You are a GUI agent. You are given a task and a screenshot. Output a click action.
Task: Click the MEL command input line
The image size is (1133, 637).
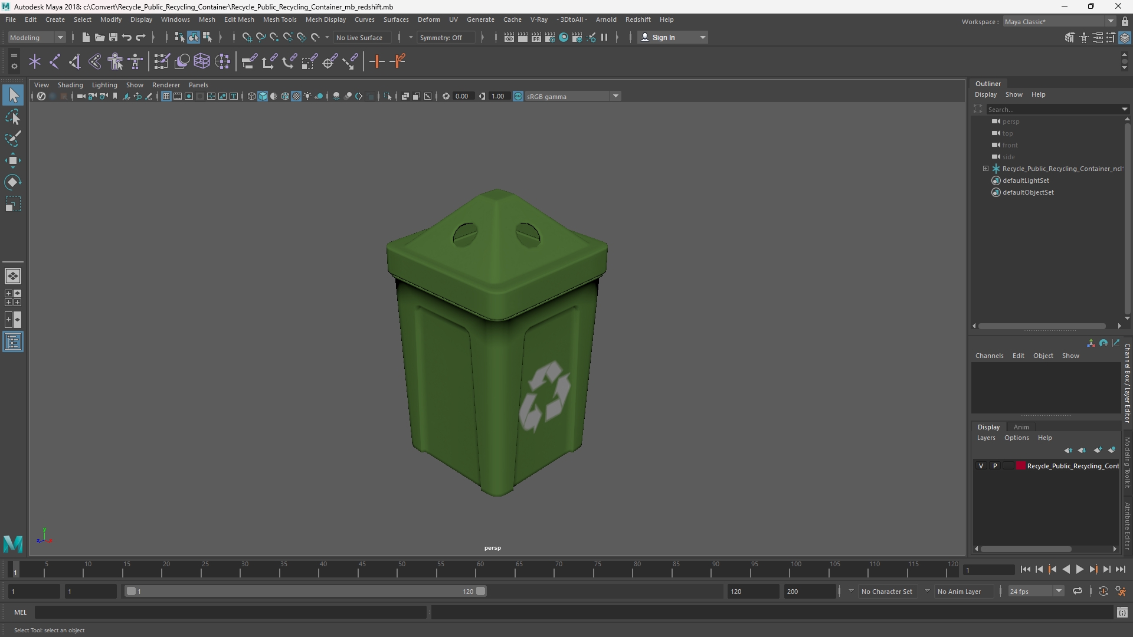230,612
